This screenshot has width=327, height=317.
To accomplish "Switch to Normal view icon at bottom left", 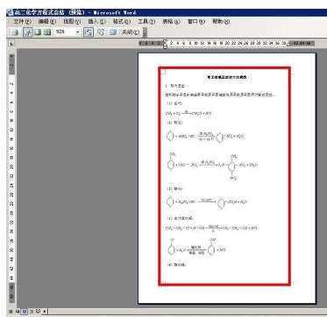I will coord(11,312).
